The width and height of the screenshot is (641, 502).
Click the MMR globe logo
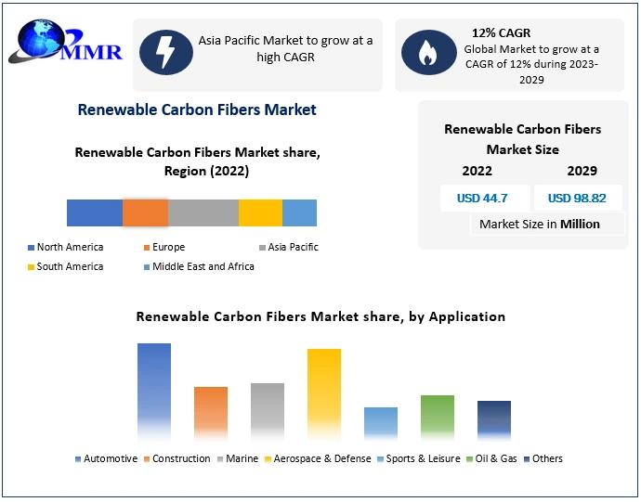point(65,41)
